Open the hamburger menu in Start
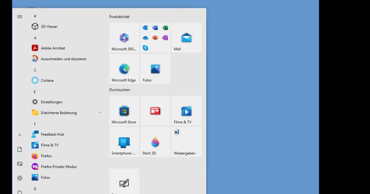The width and height of the screenshot is (370, 194). 20,16
